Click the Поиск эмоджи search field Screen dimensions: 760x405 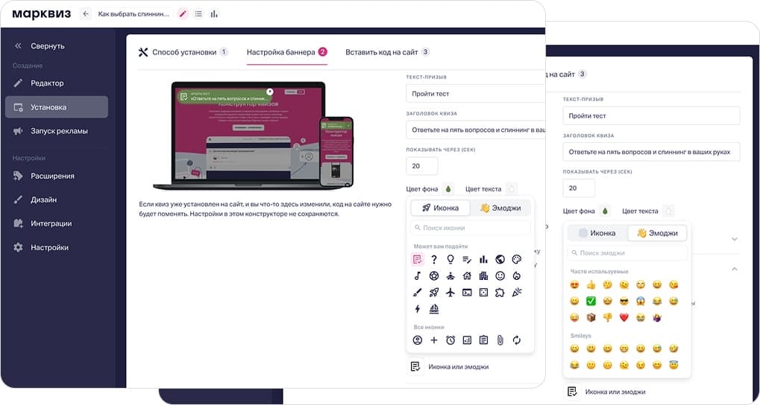coord(627,252)
